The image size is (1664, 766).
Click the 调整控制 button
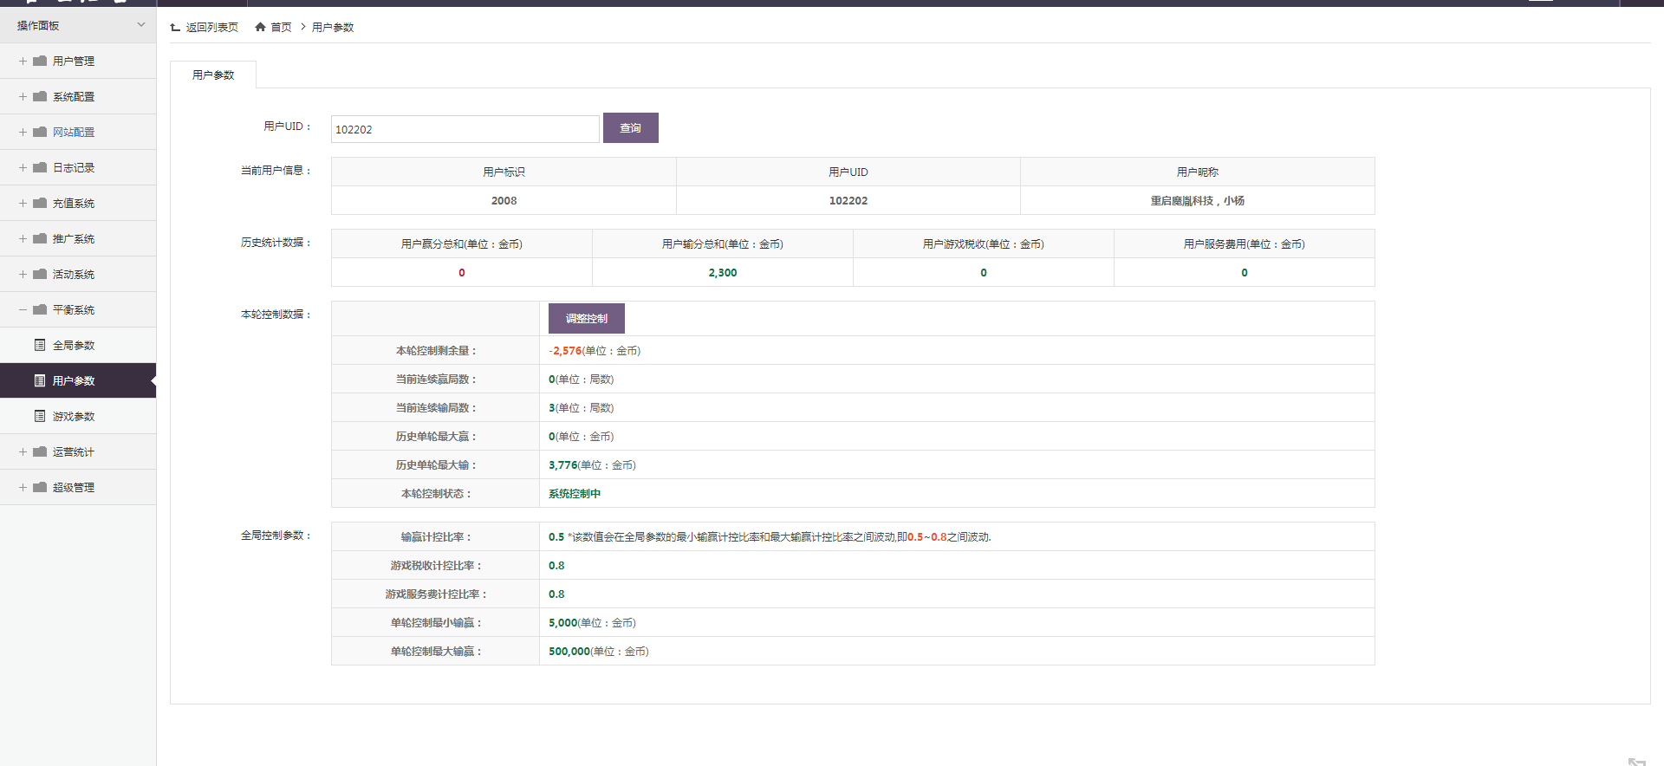click(x=586, y=318)
